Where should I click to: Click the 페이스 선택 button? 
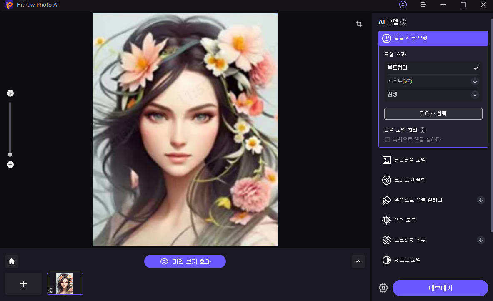click(x=433, y=113)
